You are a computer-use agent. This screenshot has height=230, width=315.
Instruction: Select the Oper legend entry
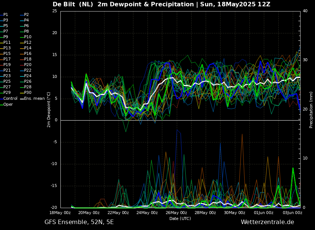pos(8,104)
